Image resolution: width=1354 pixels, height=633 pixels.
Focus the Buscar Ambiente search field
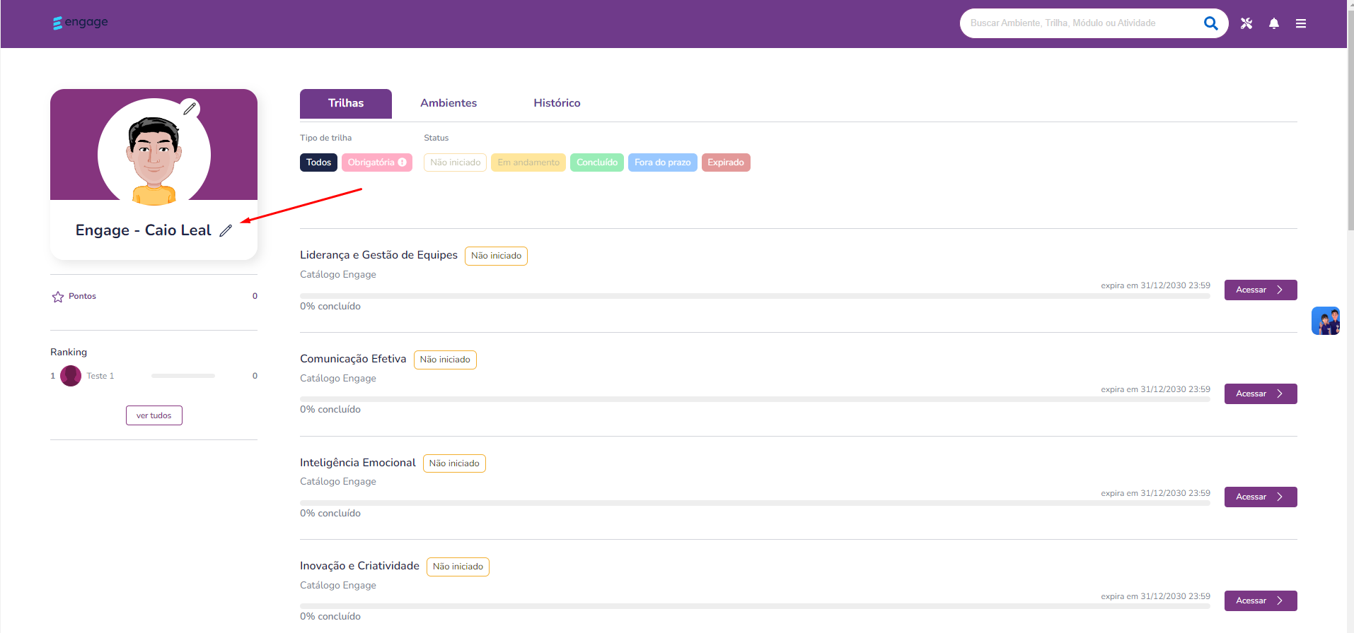(1084, 23)
